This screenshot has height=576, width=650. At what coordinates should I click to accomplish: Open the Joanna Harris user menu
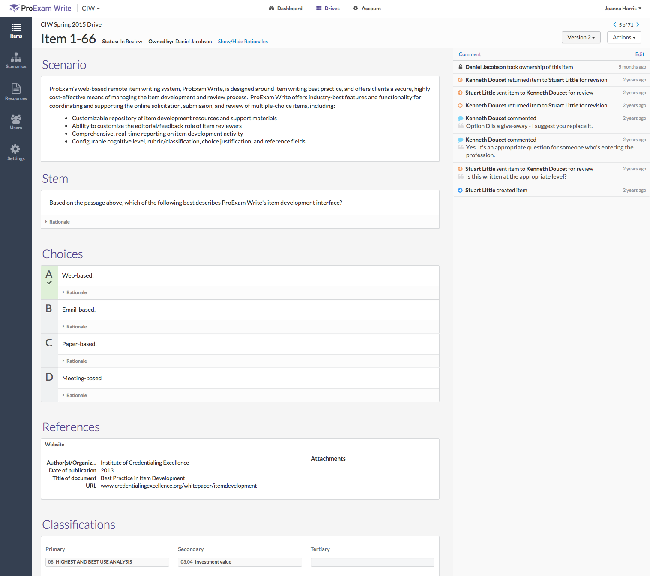pos(623,8)
